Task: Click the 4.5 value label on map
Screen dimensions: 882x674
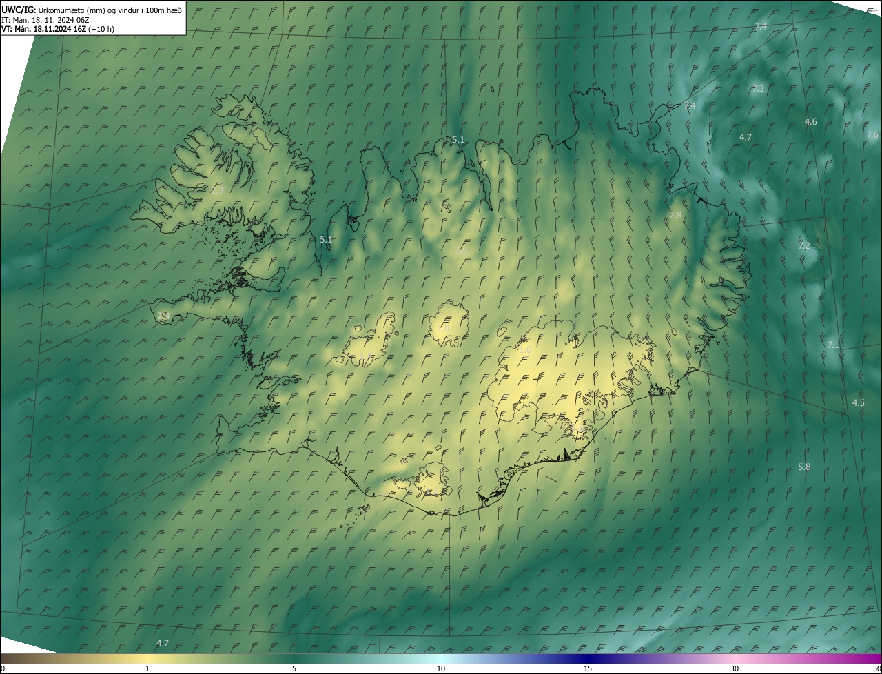Action: pyautogui.click(x=859, y=402)
